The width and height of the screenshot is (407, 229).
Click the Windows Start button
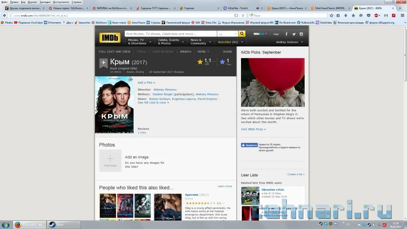coord(6,225)
